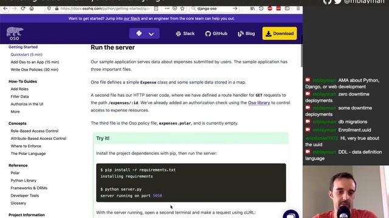Click the 'django oso' search box
Image resolution: width=389 pixels, height=218 pixels.
tap(214, 8)
